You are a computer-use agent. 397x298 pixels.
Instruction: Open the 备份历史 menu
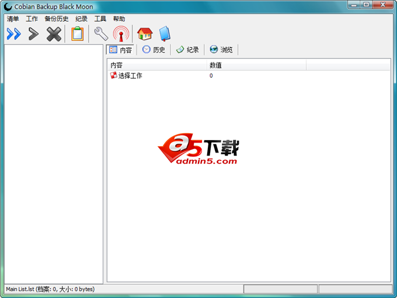pos(57,19)
